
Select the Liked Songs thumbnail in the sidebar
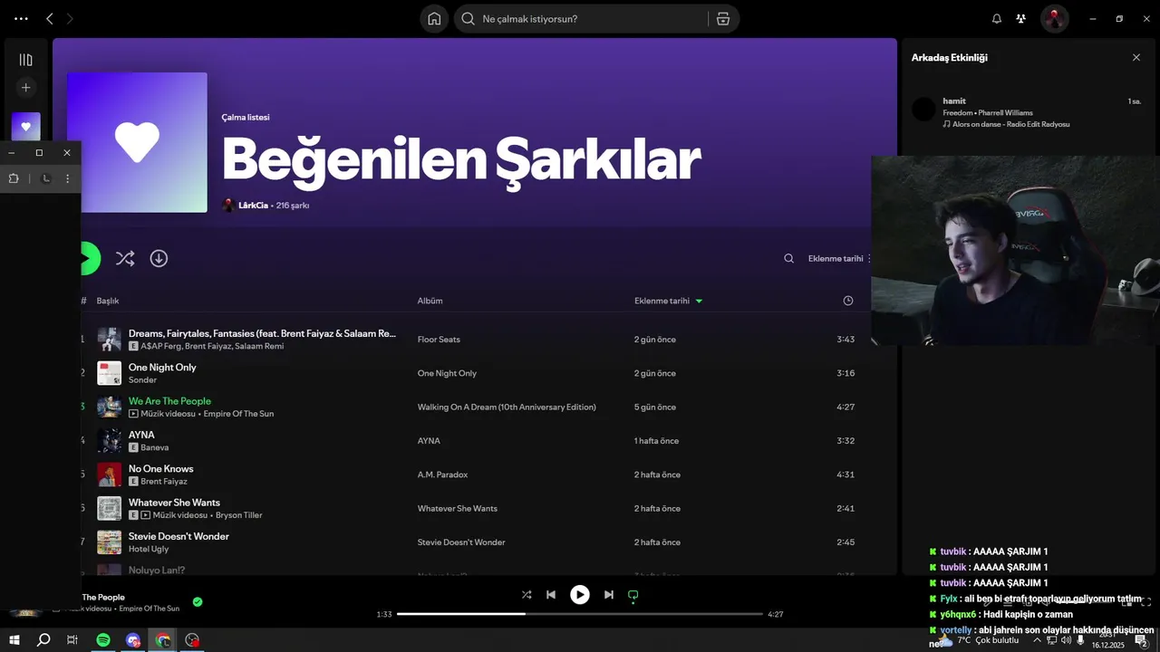[25, 126]
